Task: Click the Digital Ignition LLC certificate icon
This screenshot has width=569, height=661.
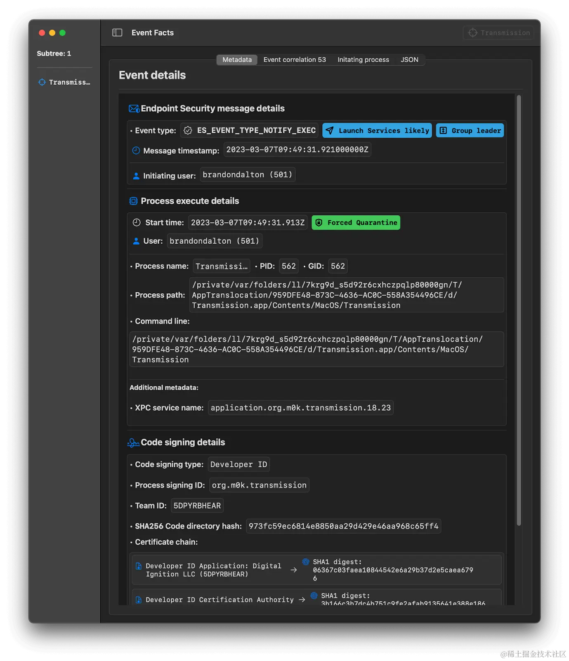Action: click(139, 566)
